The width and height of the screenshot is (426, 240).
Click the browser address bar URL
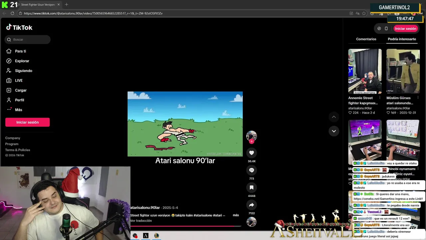93,13
